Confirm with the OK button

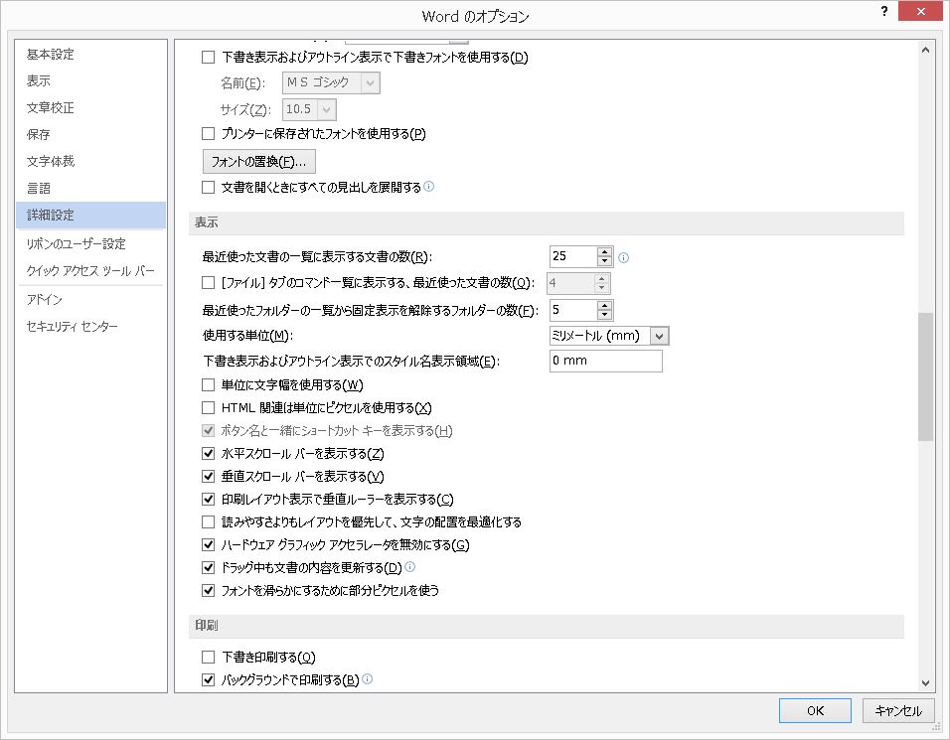pyautogui.click(x=815, y=711)
